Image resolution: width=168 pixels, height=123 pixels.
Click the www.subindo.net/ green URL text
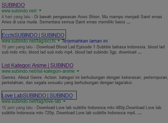click(x=19, y=11)
